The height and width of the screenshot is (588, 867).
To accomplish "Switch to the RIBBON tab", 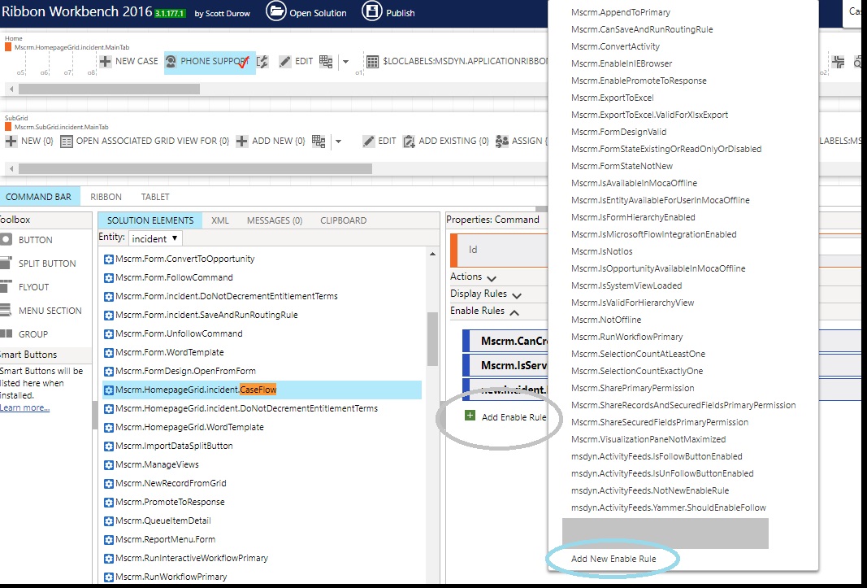I will [106, 196].
